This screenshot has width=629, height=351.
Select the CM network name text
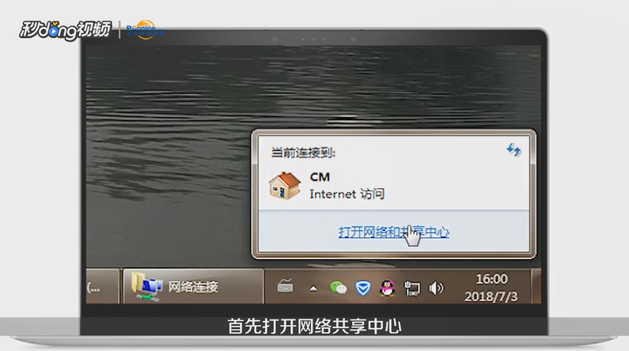coord(320,177)
